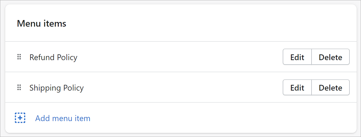Screen dimensions: 361x137
Task: Edit the Refund Policy menu item
Action: (297, 57)
